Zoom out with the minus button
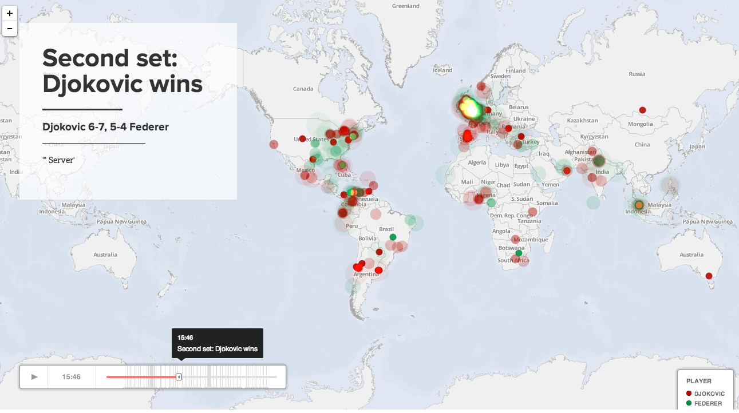Image resolution: width=739 pixels, height=413 pixels. [10, 28]
